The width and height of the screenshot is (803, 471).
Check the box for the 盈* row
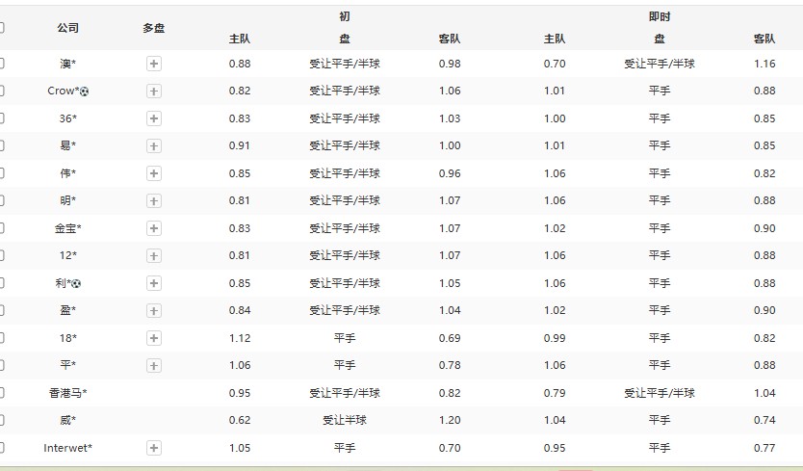pyautogui.click(x=2, y=311)
